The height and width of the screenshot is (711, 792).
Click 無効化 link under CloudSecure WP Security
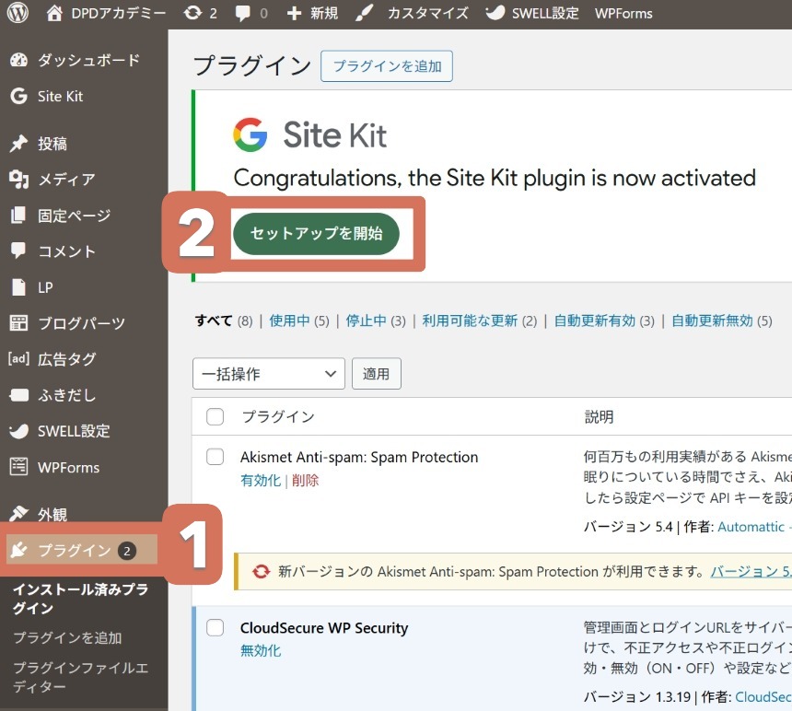pos(260,650)
